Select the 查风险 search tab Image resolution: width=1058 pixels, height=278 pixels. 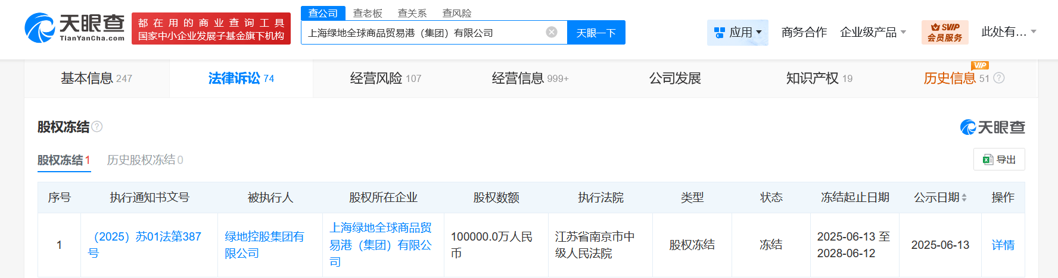coord(457,13)
